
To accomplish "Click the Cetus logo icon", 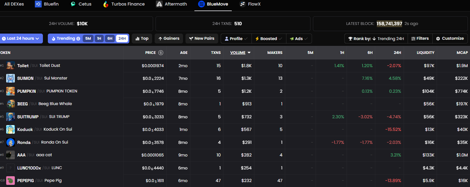I will (73, 4).
